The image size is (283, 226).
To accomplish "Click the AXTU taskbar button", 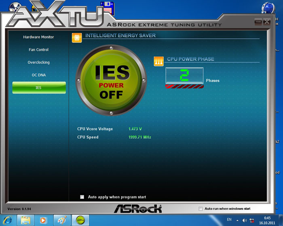I will click(80, 220).
